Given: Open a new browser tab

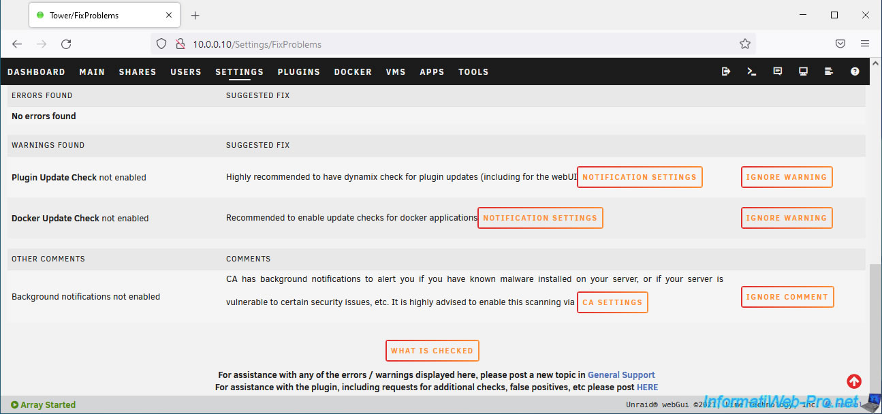Looking at the screenshot, I should [x=195, y=15].
